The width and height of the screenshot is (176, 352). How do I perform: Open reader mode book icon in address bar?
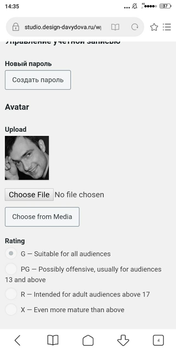coord(115,27)
